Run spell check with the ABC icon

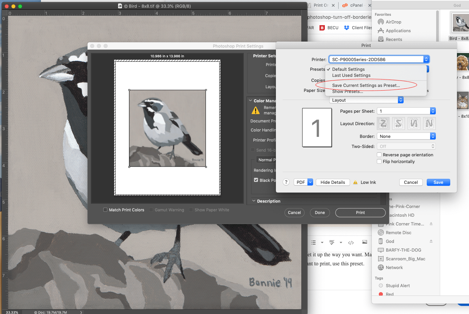[x=332, y=242]
